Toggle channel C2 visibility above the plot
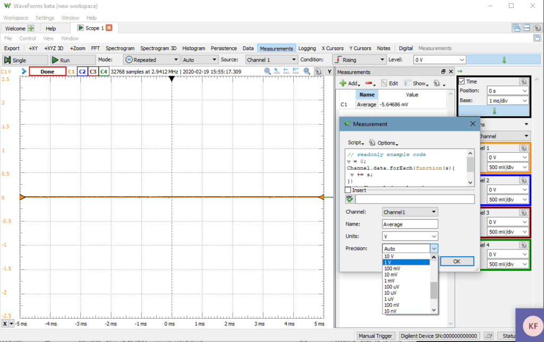The image size is (544, 342). pos(82,71)
